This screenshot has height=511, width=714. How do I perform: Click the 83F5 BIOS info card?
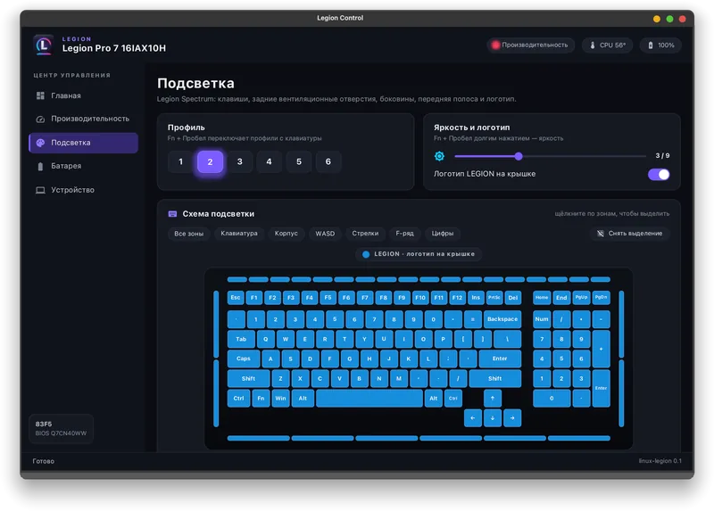click(x=61, y=428)
